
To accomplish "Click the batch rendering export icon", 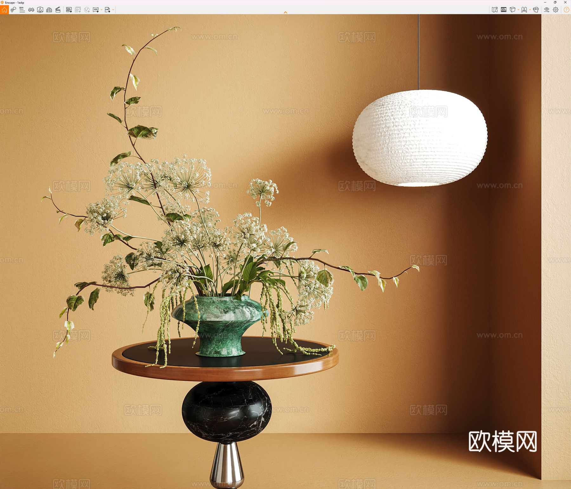I will (78, 10).
